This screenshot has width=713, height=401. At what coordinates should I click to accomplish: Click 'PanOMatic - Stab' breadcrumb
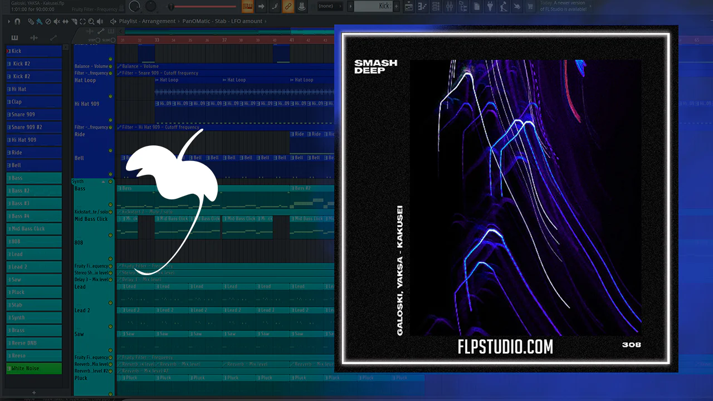coord(204,21)
